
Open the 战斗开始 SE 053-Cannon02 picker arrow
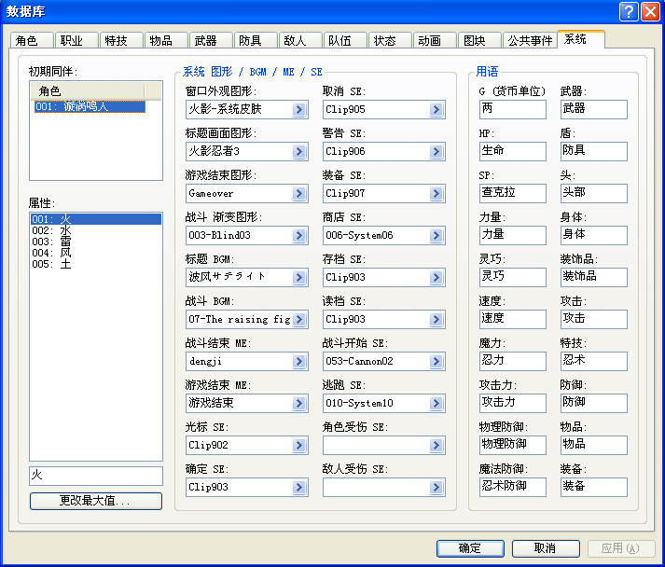tap(436, 361)
